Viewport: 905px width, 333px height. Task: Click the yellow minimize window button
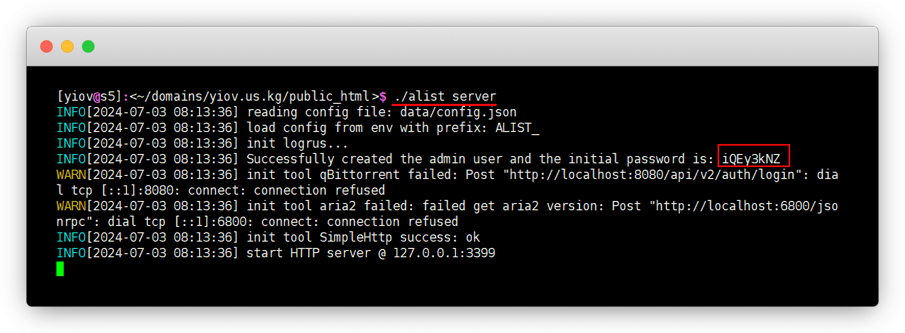67,46
